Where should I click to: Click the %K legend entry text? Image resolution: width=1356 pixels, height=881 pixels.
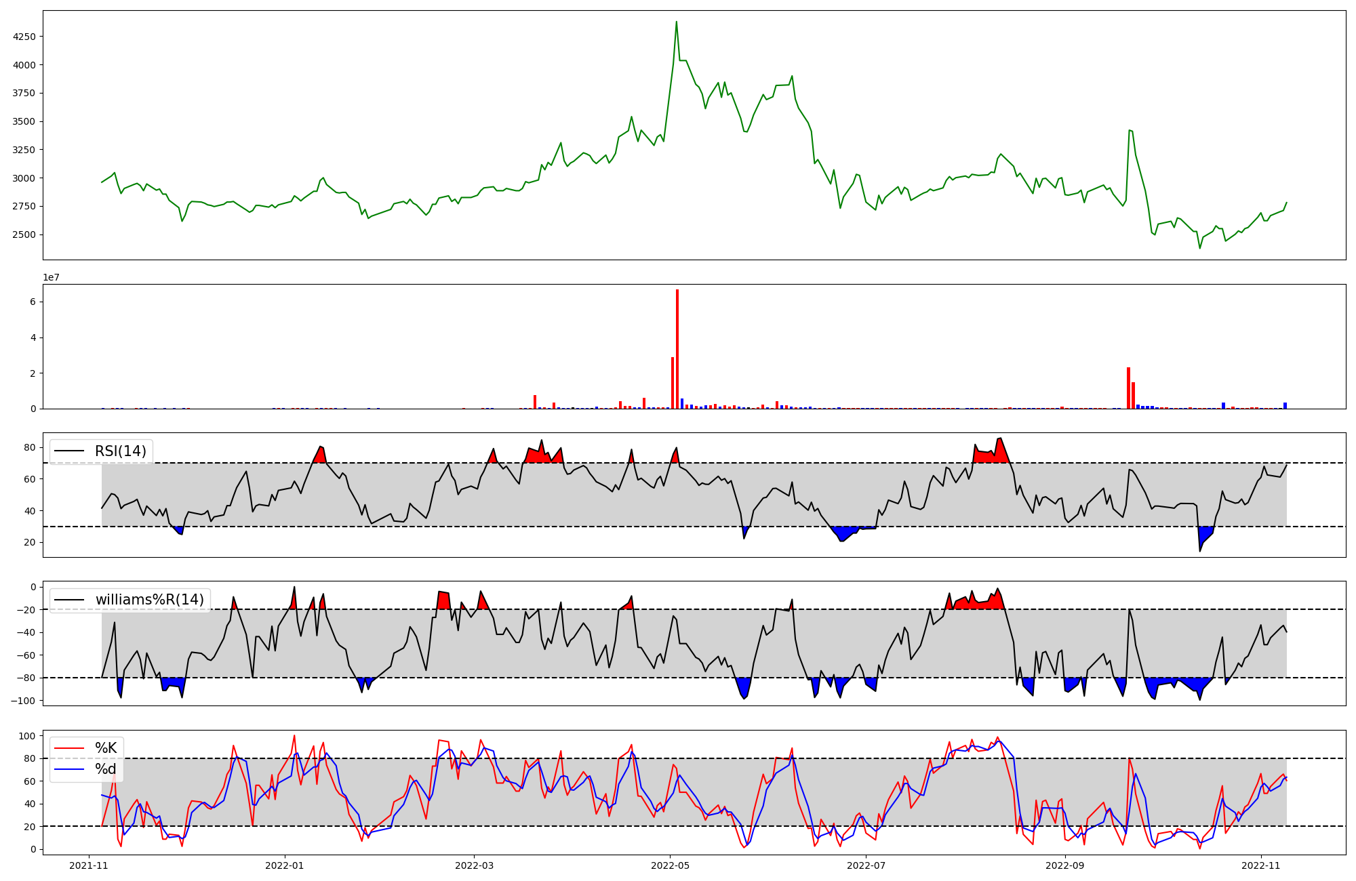coord(106,748)
